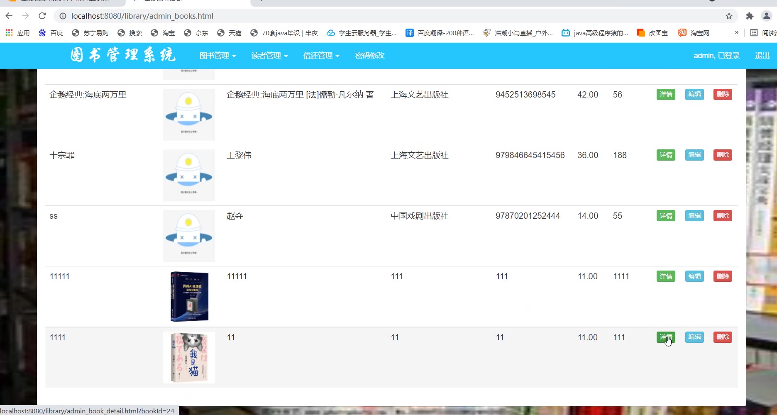Image resolution: width=777 pixels, height=415 pixels.
Task: Select the 王黎伟 author cell
Action: point(239,155)
